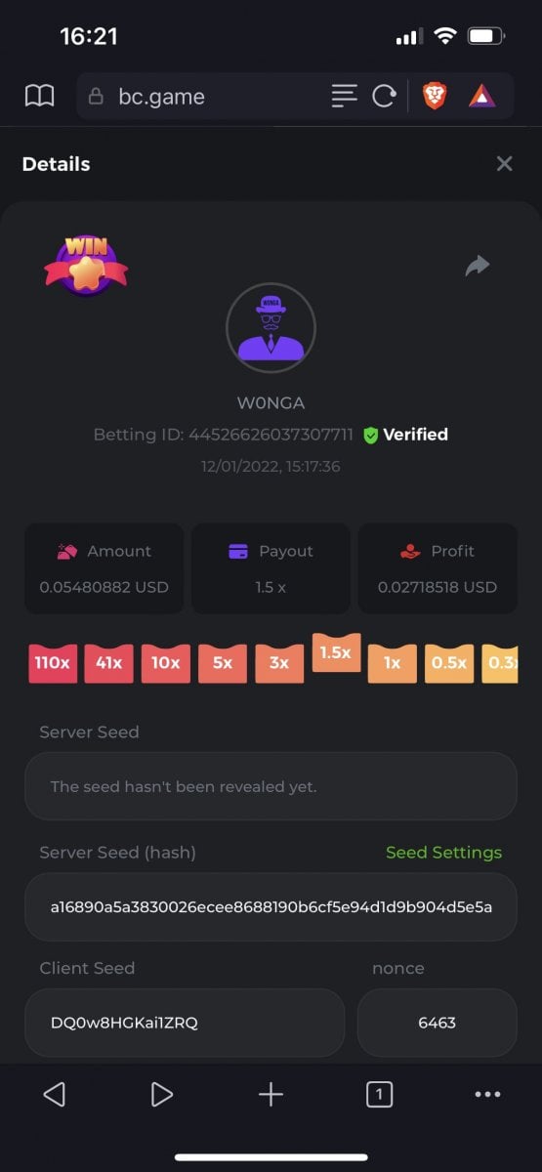The image size is (542, 1172).
Task: Open Brave Shields lion icon
Action: point(434,96)
